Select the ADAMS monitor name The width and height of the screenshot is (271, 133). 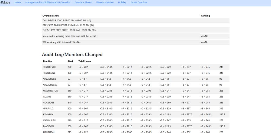[x=47, y=97]
